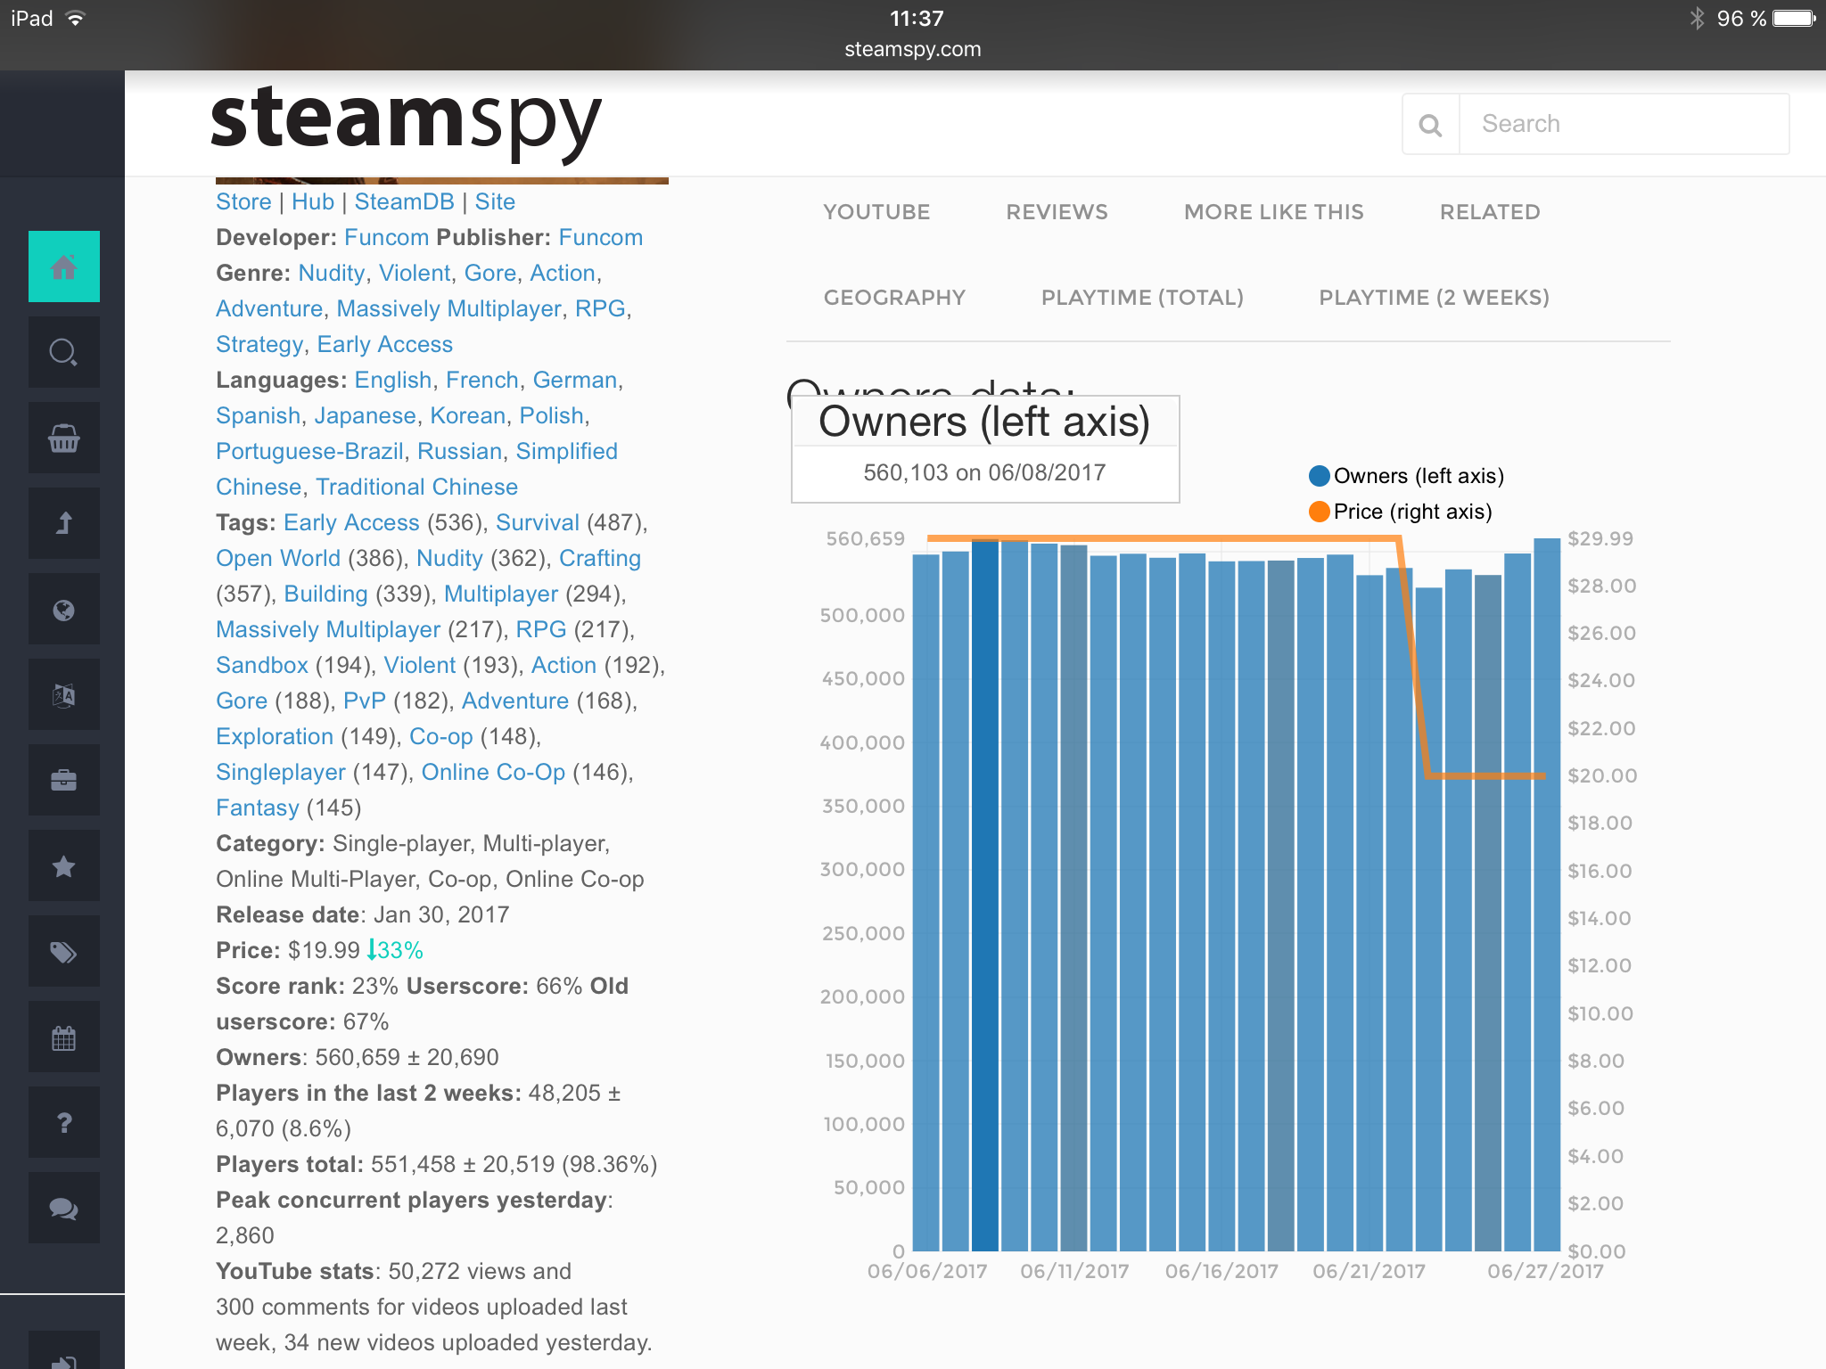Screen dimensions: 1826x1369
Task: Switch to the GEOGRAPHY tab
Action: [x=894, y=298]
